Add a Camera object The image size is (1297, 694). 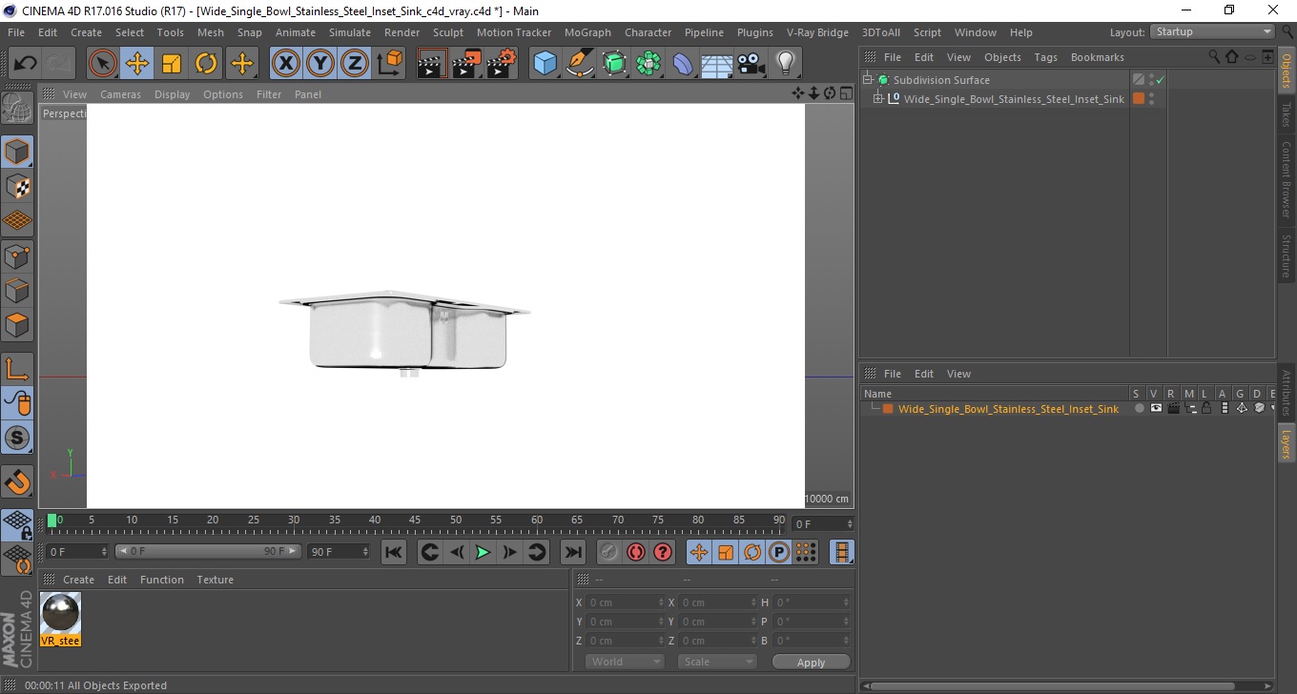click(751, 64)
